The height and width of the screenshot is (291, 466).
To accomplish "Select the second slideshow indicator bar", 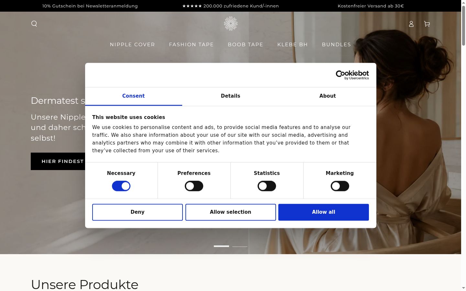I will 240,246.
